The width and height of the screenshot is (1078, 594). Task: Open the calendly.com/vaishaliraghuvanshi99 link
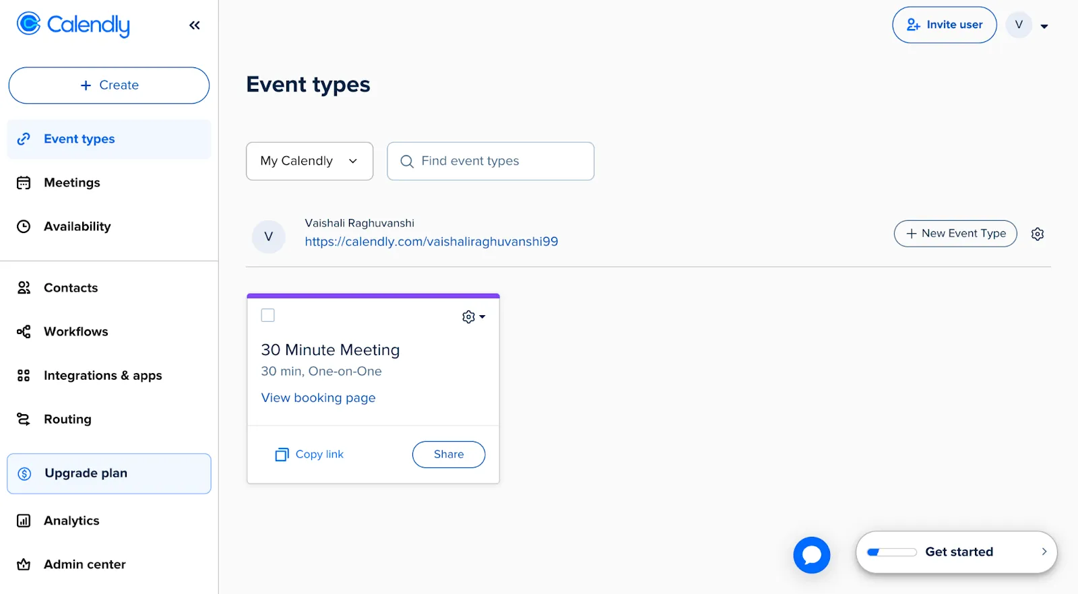(431, 242)
